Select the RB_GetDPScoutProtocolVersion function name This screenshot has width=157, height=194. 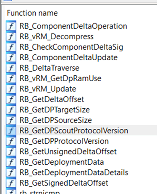click(74, 131)
